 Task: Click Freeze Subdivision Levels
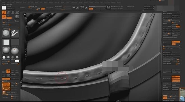point(171,38)
